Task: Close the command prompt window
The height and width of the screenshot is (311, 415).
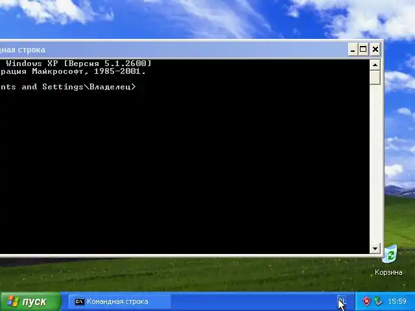Action: click(x=375, y=49)
